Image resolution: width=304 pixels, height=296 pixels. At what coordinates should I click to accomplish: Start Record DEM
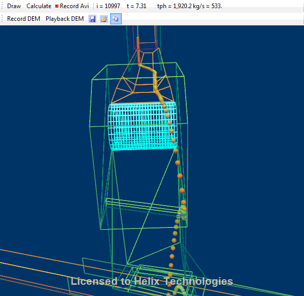pyautogui.click(x=23, y=19)
